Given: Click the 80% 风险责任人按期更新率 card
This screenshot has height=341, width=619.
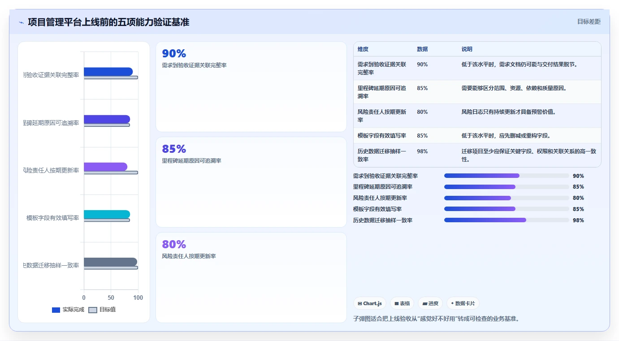Looking at the screenshot, I should 251,277.
